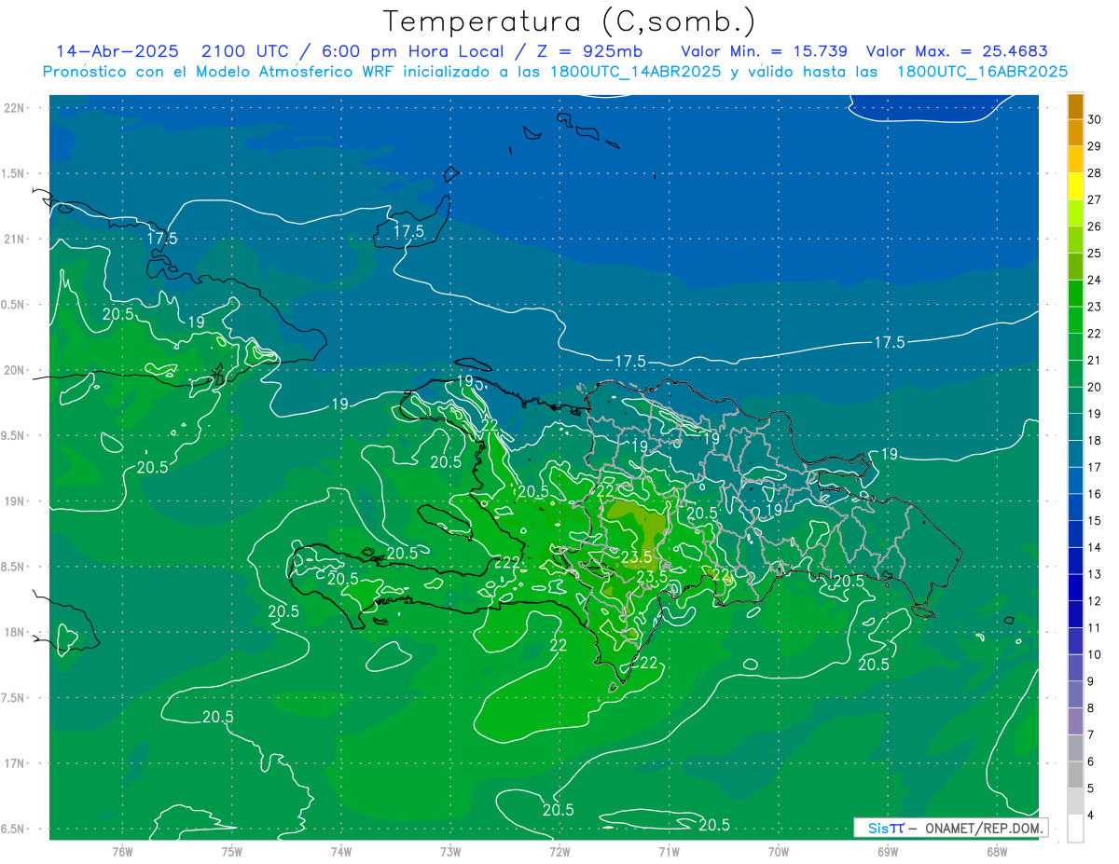Click the '70W' longitude axis label
The image size is (1119, 864).
(x=779, y=852)
